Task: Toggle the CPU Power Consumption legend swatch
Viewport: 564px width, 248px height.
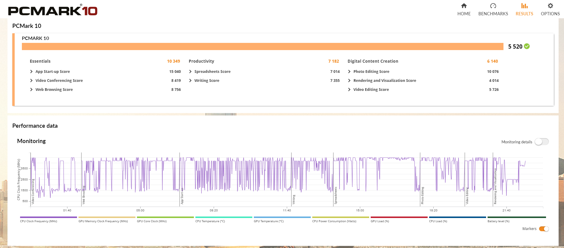Action: tap(341, 217)
